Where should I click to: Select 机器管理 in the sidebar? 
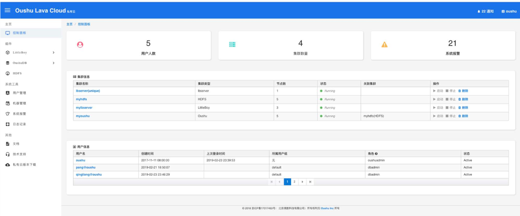(19, 103)
